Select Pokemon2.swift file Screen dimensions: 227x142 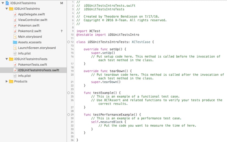(30, 31)
